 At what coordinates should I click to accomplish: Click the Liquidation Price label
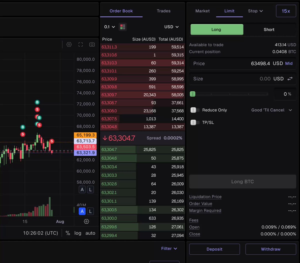(205, 197)
